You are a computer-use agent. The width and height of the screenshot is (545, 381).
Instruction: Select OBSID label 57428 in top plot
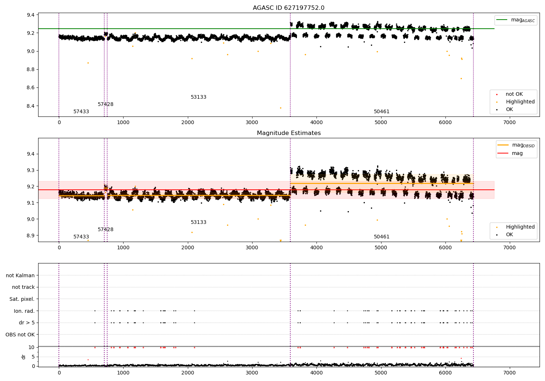click(x=105, y=105)
